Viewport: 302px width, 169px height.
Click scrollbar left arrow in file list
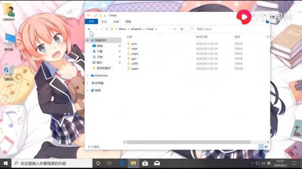[125, 142]
